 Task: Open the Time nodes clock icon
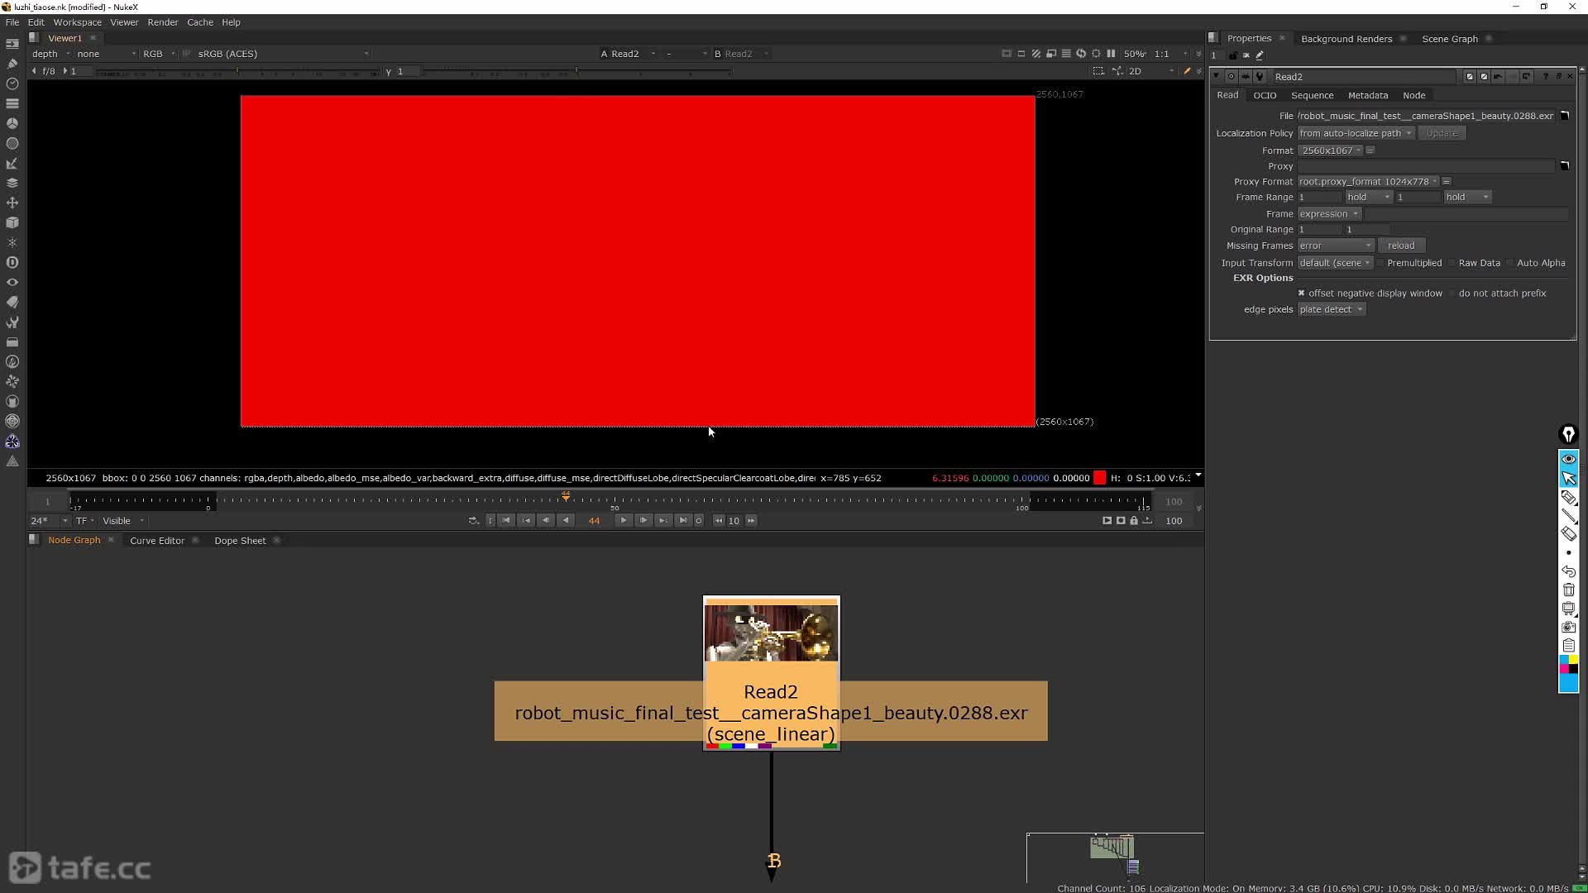click(x=12, y=84)
